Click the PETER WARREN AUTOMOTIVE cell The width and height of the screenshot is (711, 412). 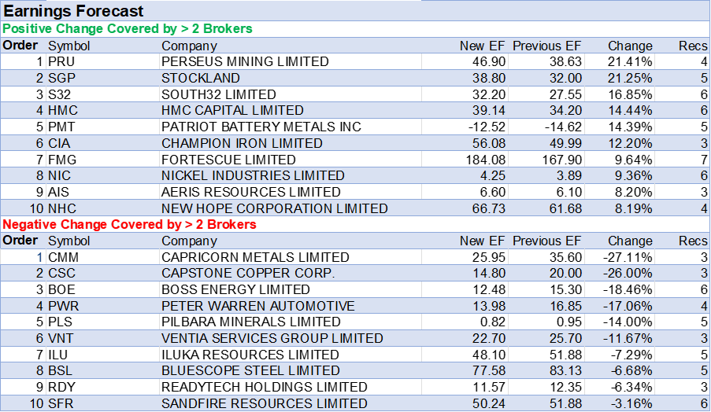coord(257,306)
